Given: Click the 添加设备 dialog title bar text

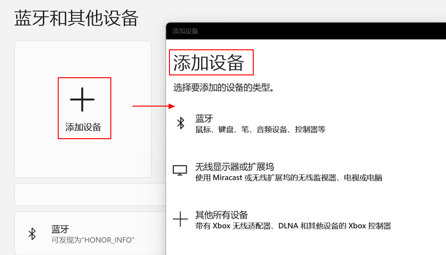Looking at the screenshot, I should click(x=185, y=31).
